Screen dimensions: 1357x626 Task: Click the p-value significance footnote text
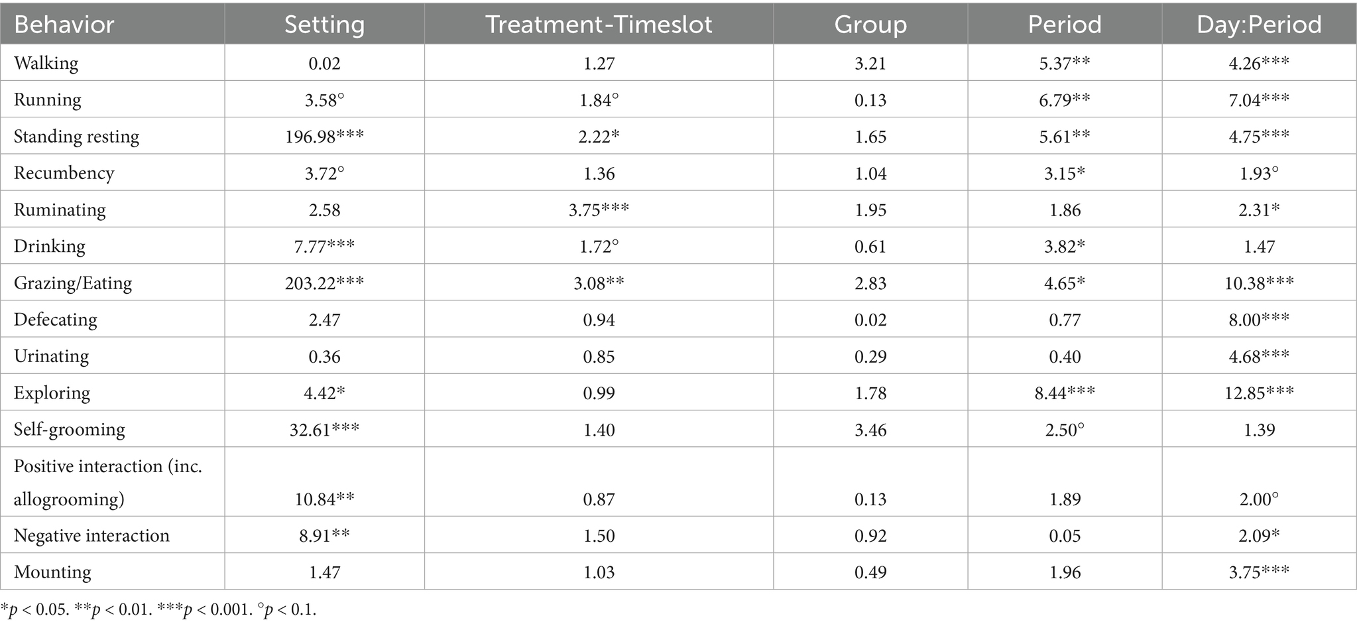159,611
